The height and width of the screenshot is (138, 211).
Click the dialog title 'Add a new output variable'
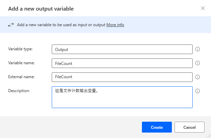click(41, 9)
